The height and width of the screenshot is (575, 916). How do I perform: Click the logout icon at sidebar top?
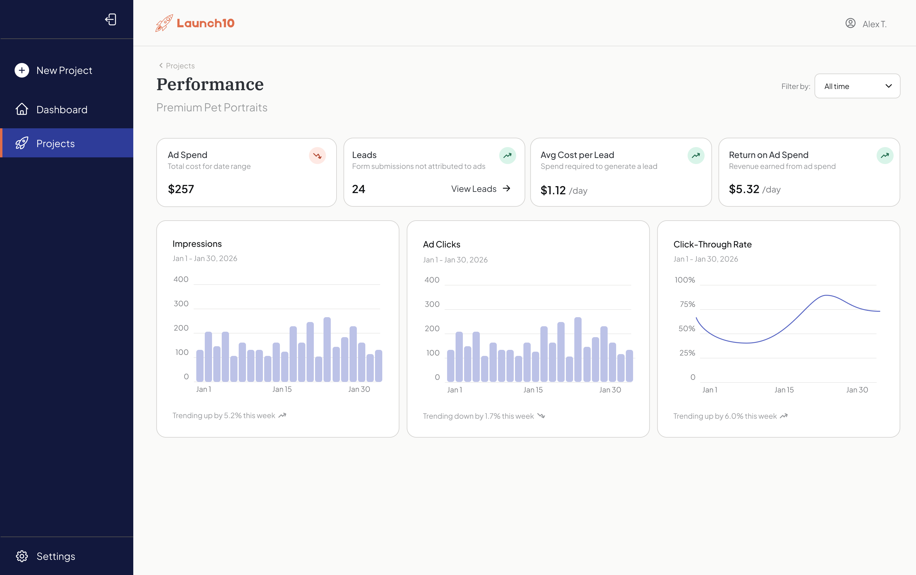pos(111,19)
